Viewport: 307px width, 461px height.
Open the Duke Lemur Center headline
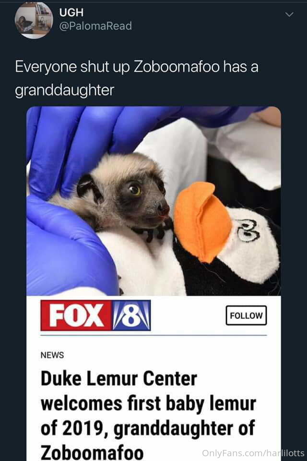[148, 415]
